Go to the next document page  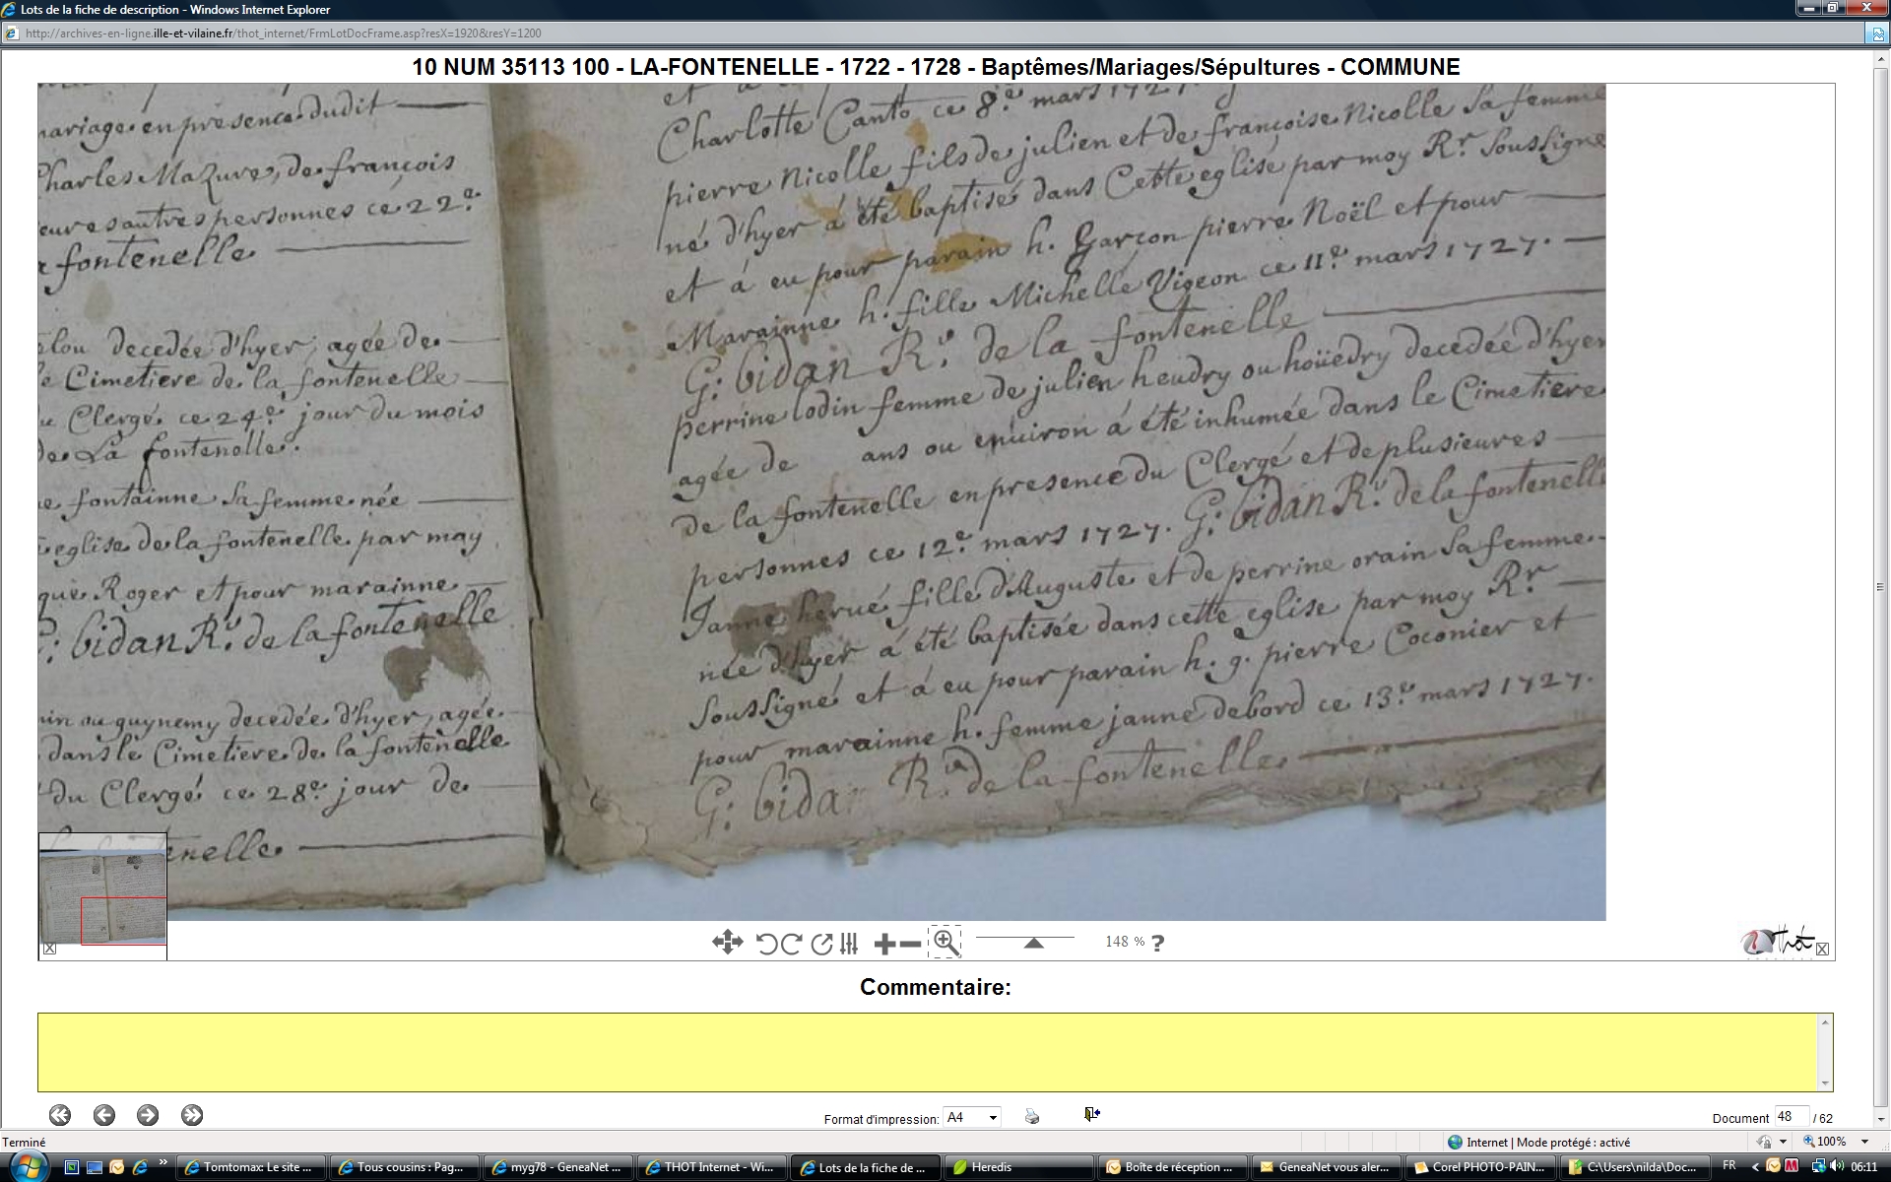click(148, 1115)
